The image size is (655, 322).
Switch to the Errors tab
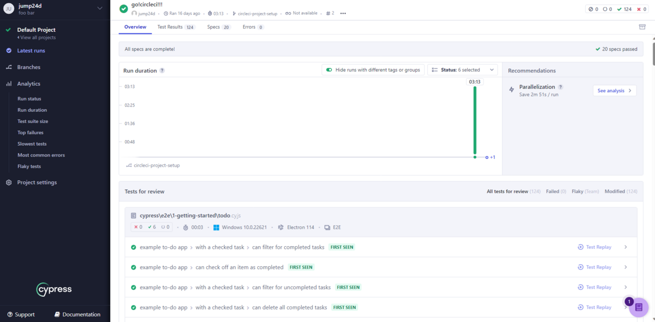point(253,27)
